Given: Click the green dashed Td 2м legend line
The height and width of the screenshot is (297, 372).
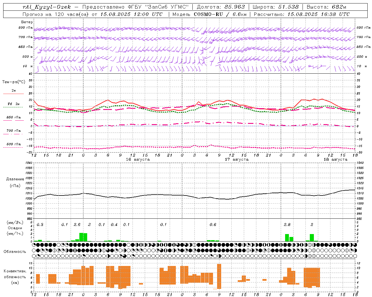Looking at the screenshot, I should coord(13,107).
